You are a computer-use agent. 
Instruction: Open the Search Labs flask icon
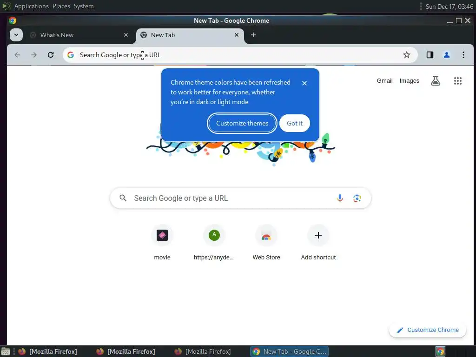click(435, 81)
